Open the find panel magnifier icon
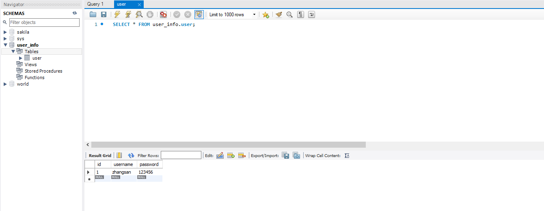Screen dimensions: 544x211 click(x=289, y=15)
